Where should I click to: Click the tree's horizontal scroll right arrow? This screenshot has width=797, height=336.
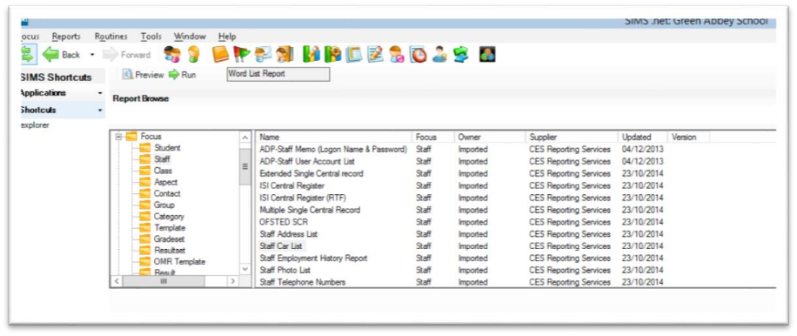click(x=232, y=281)
